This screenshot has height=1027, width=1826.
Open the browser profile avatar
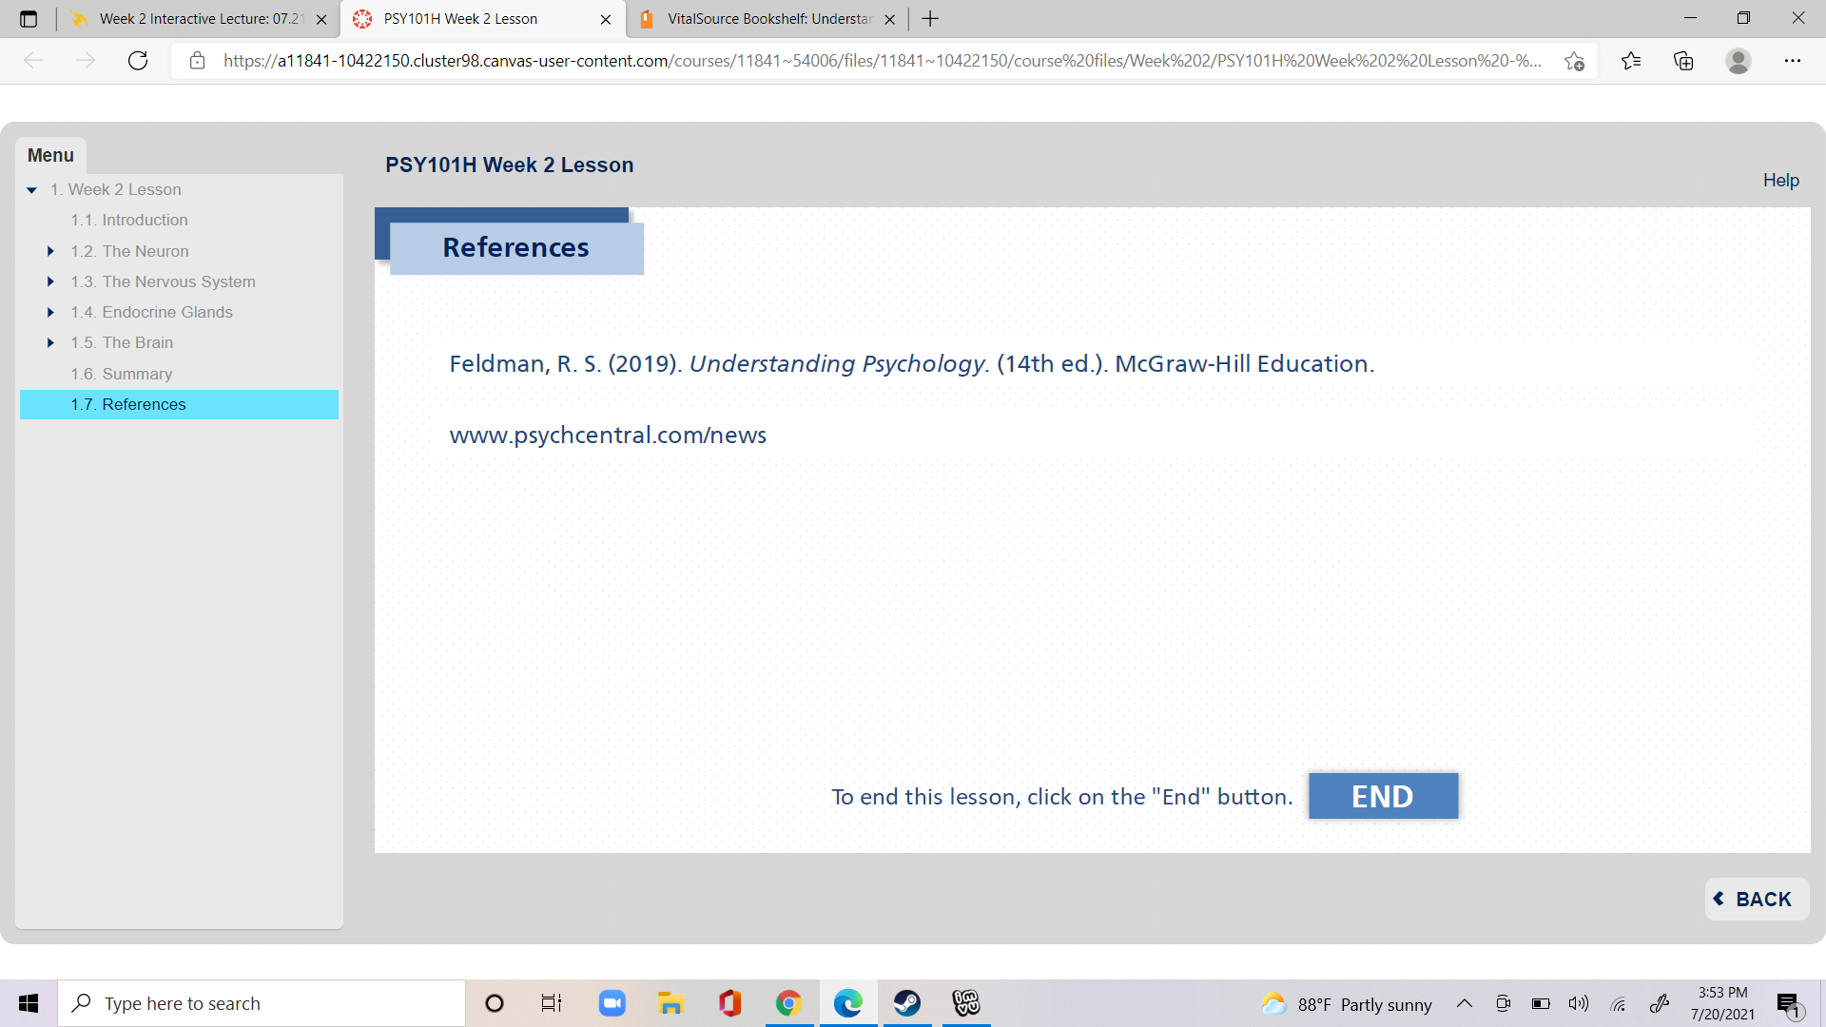pyautogui.click(x=1739, y=61)
